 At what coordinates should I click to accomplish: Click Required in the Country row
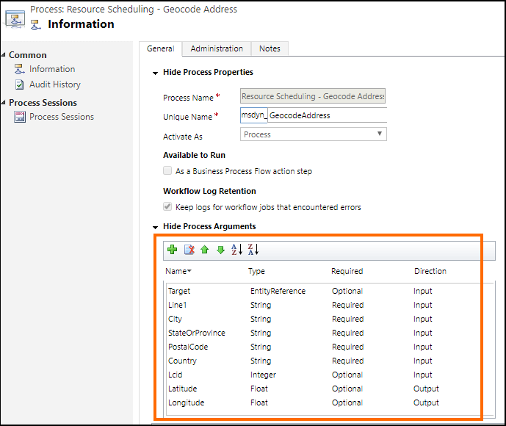tap(347, 361)
